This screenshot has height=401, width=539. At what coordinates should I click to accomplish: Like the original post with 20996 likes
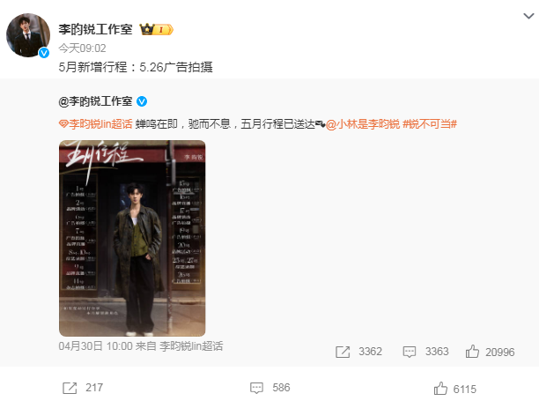472,352
